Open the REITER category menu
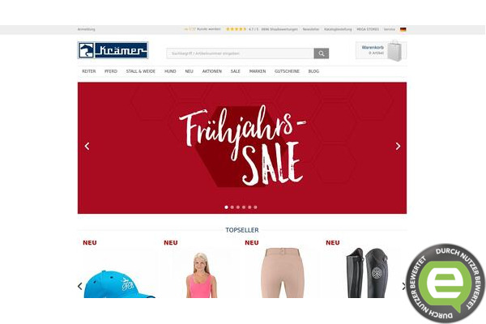 click(x=89, y=71)
